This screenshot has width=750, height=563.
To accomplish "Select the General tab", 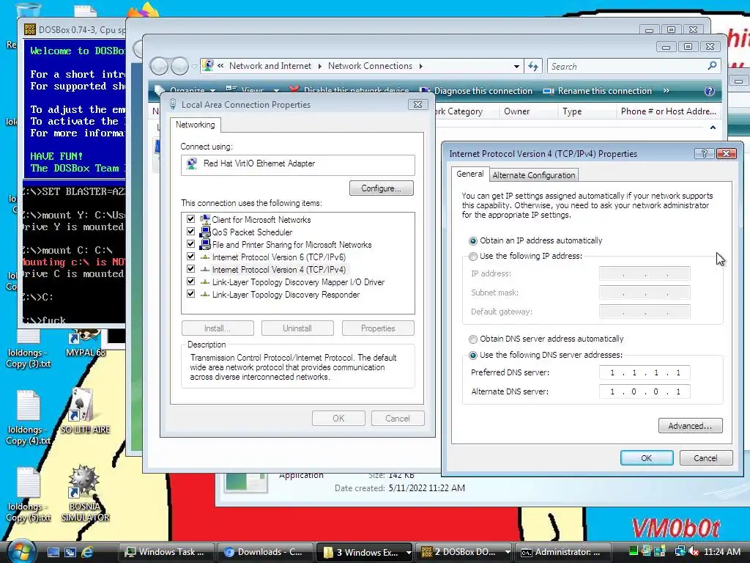I will [x=469, y=174].
